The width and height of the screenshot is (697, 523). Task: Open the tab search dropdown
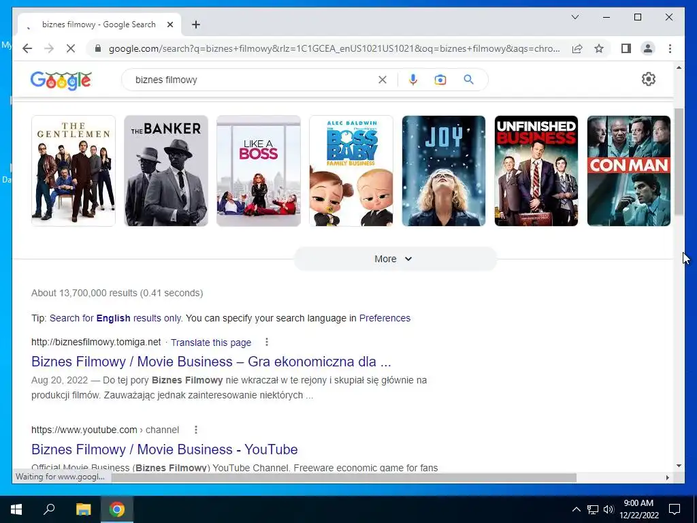(x=574, y=17)
